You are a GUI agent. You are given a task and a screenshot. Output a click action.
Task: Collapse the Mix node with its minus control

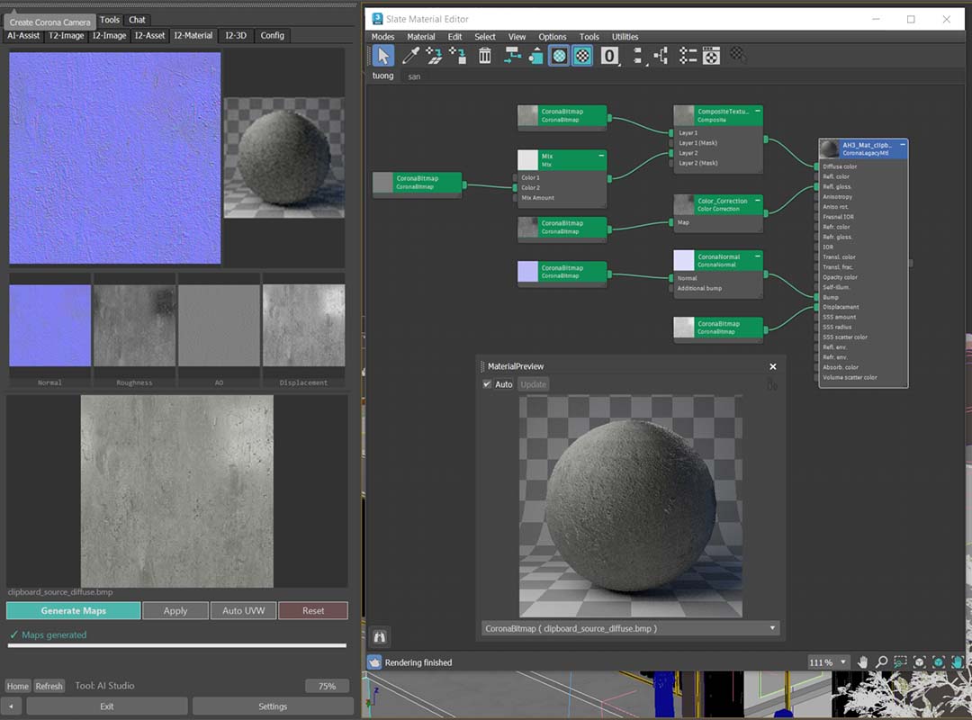tap(601, 156)
